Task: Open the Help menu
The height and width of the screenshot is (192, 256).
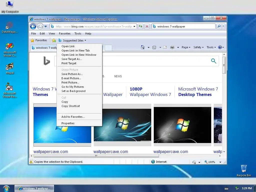Action: [88, 33]
